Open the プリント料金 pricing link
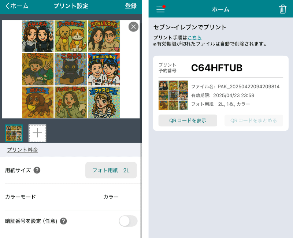The image size is (293, 238). pyautogui.click(x=22, y=150)
